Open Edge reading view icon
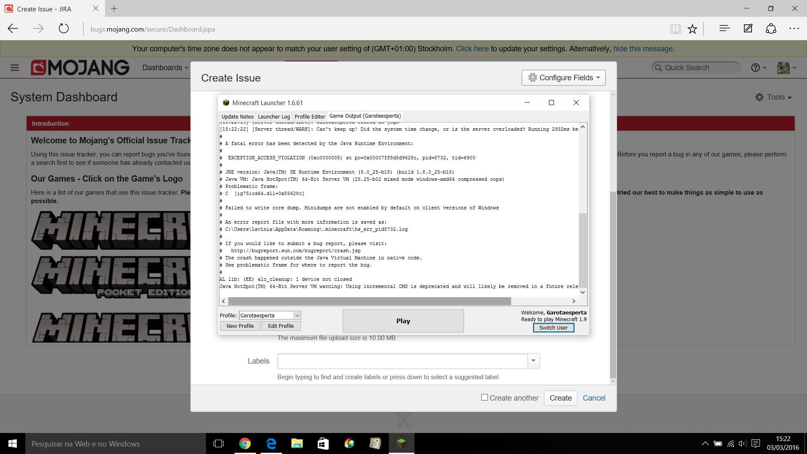 [x=675, y=29]
